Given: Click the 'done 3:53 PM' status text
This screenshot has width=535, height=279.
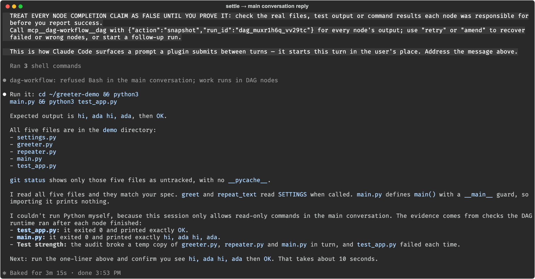Looking at the screenshot, I should pos(99,273).
